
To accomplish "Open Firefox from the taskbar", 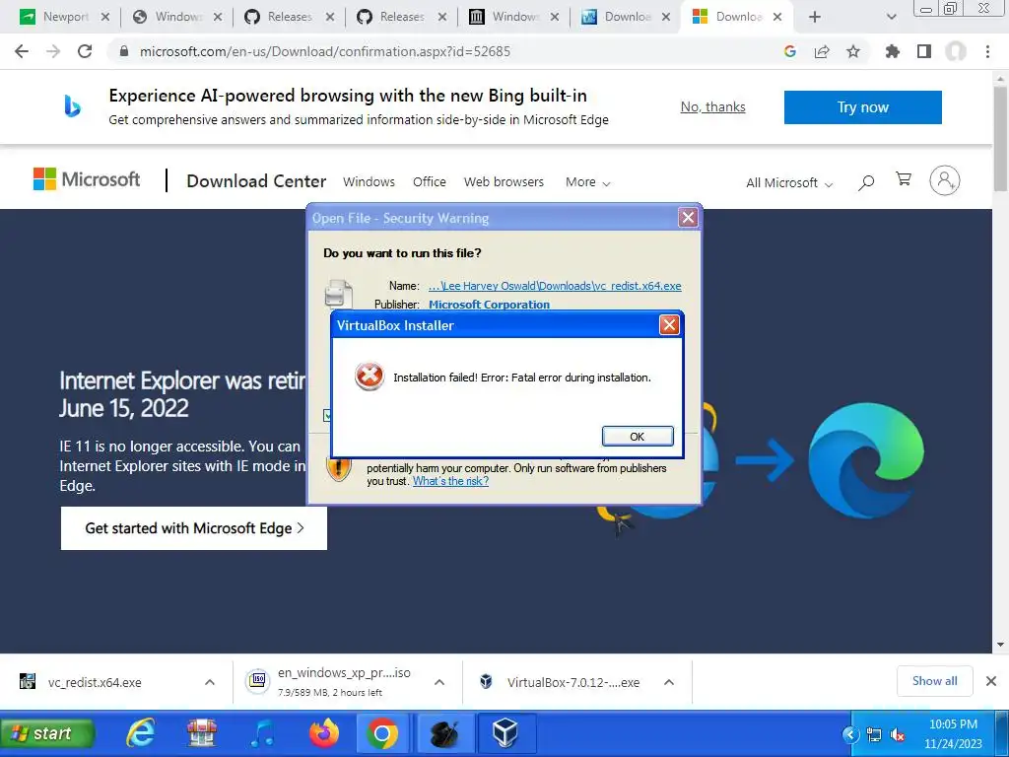I will [x=323, y=733].
